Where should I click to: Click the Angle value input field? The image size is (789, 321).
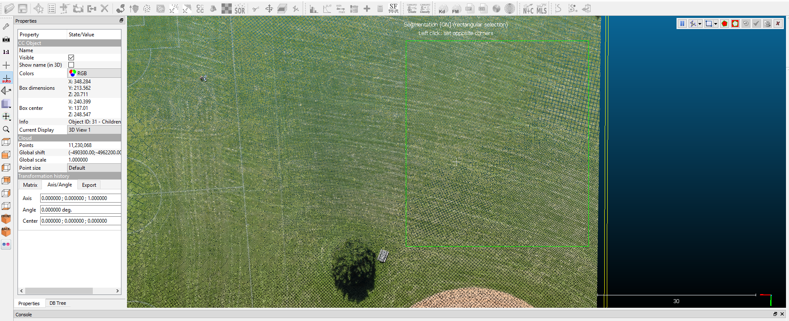click(80, 209)
